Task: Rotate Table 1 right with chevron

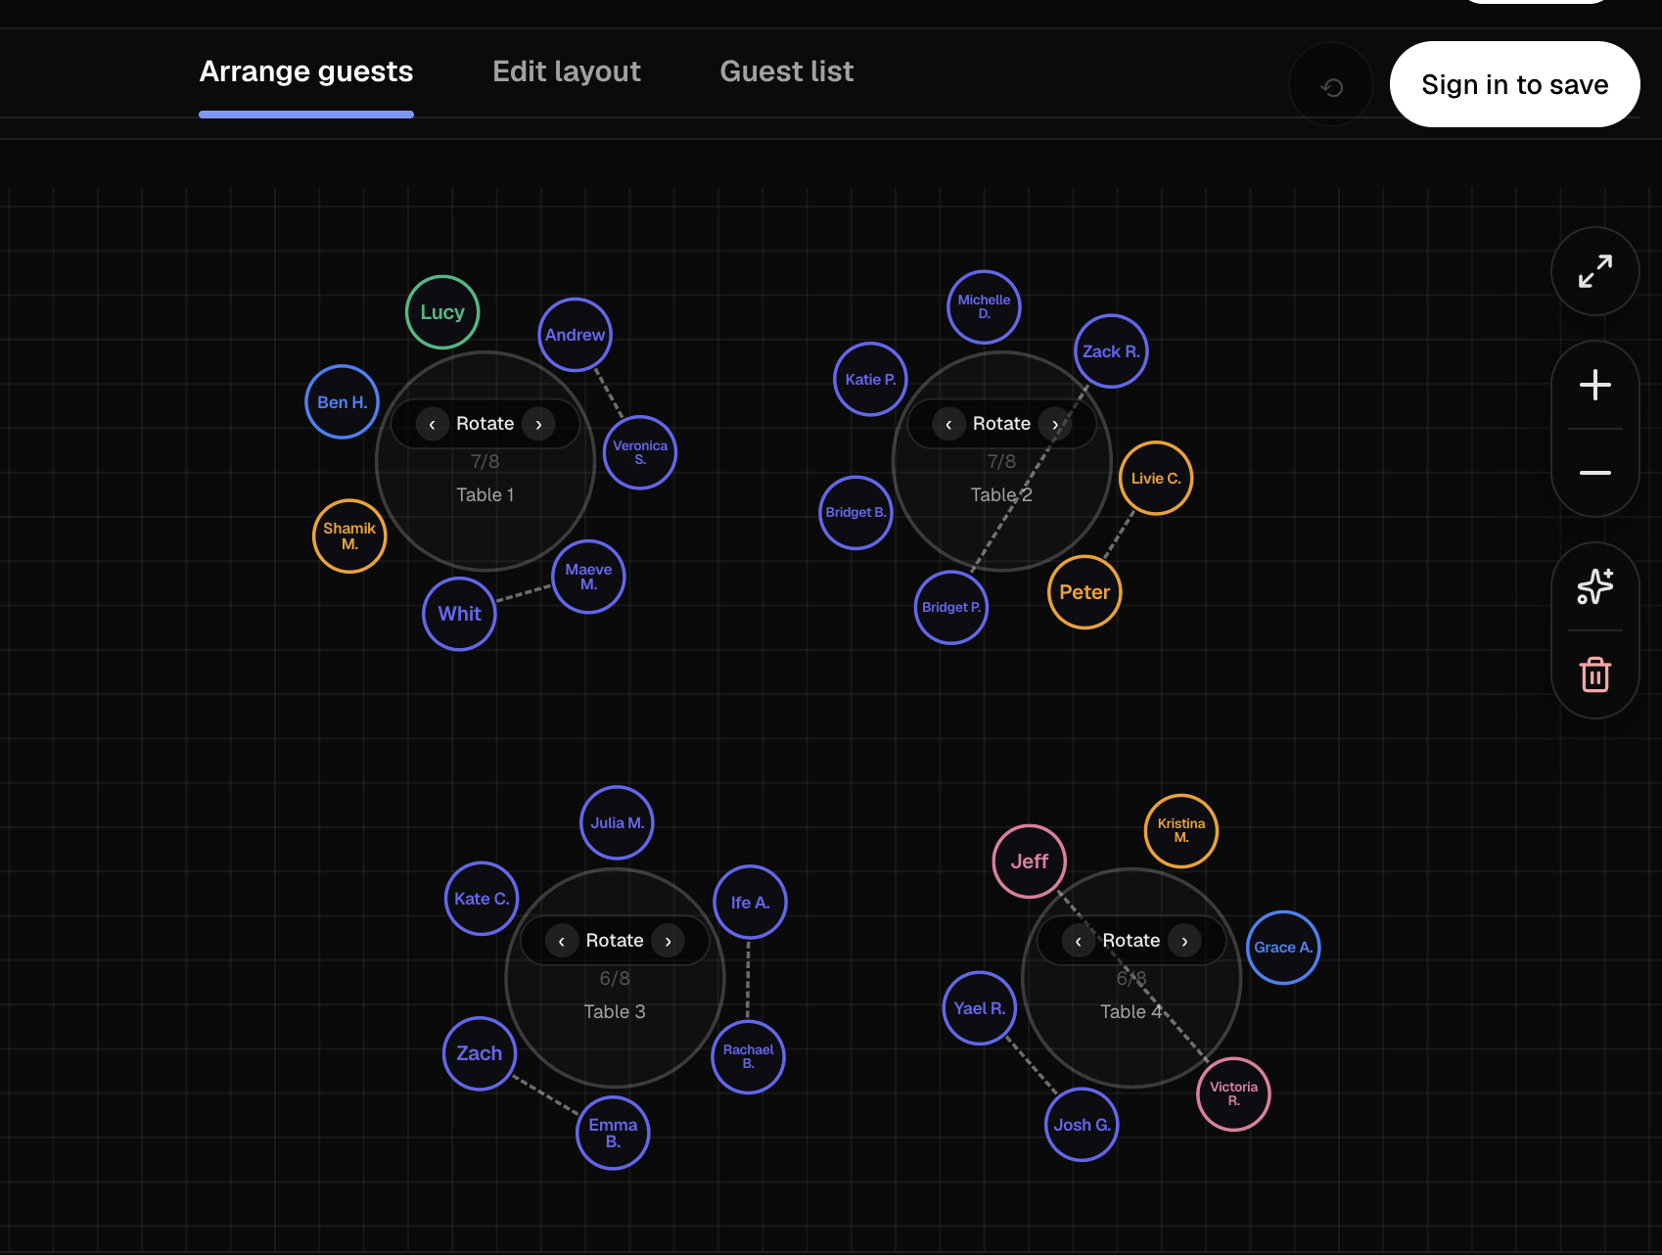Action: tap(538, 424)
